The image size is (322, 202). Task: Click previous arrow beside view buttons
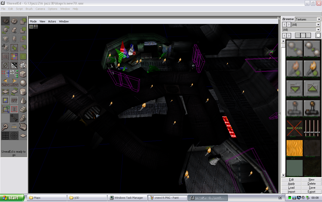285,36
